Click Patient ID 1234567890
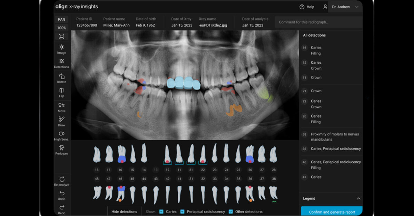This screenshot has width=414, height=216. (x=87, y=25)
